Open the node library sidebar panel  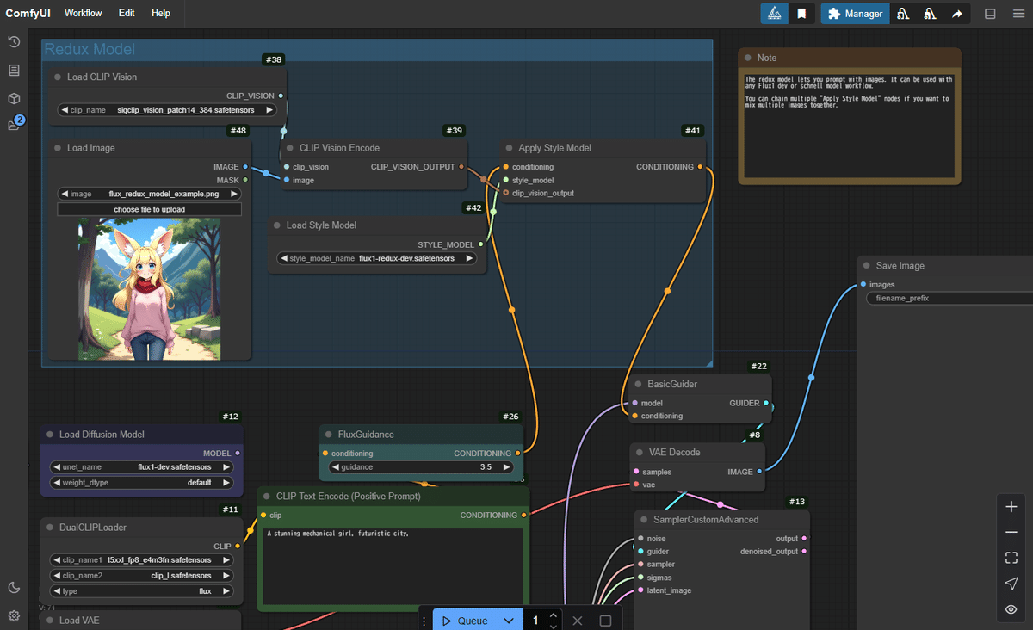point(13,70)
